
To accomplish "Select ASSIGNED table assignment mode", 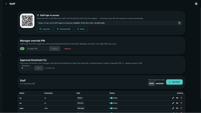I will point(160,83).
